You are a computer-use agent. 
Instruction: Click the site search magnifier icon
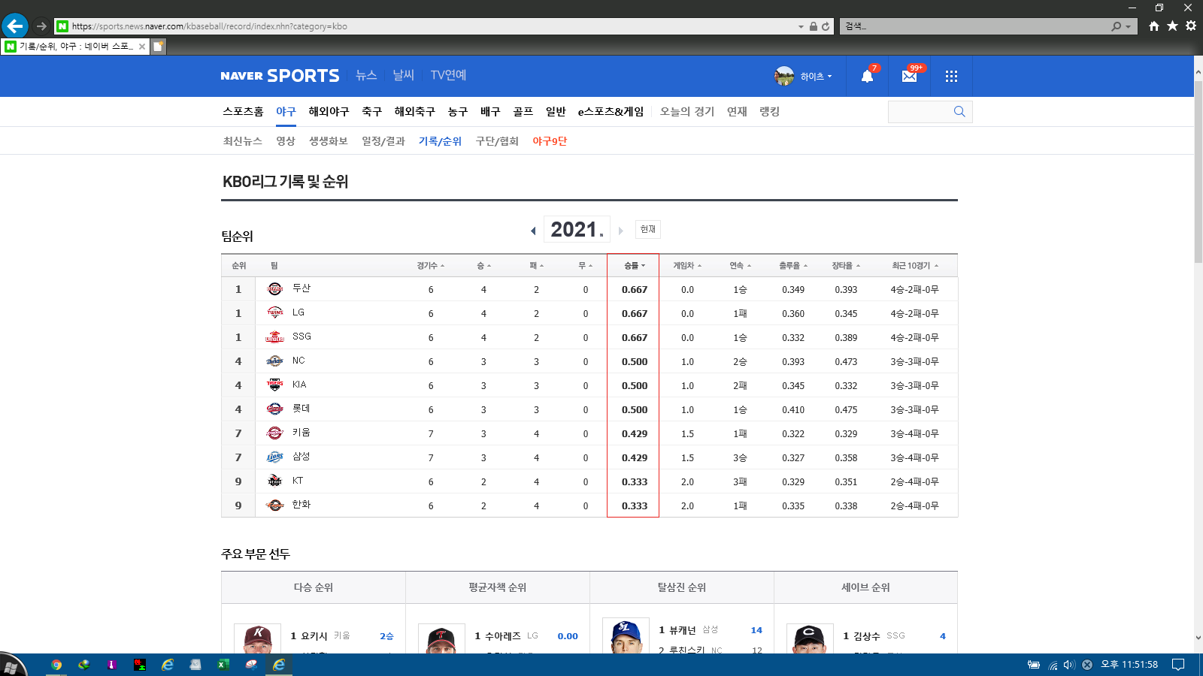tap(959, 111)
